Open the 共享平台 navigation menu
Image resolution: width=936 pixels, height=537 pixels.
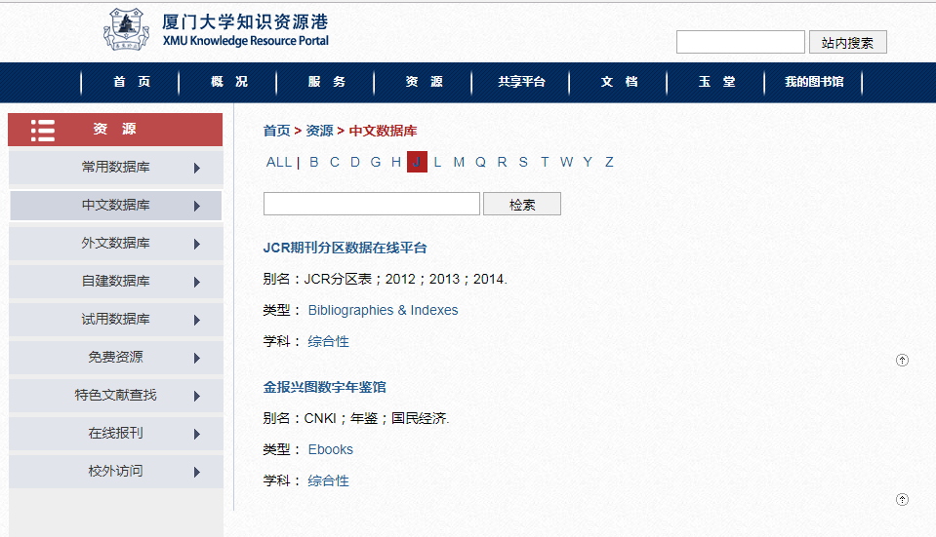click(x=521, y=82)
